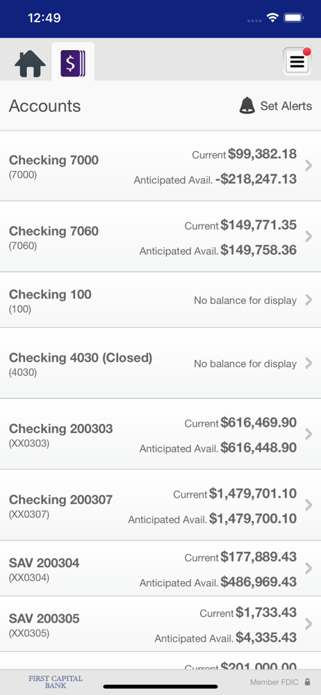Image resolution: width=321 pixels, height=695 pixels.
Task: Tap chevron for SAV 200305
Action: coord(308,624)
